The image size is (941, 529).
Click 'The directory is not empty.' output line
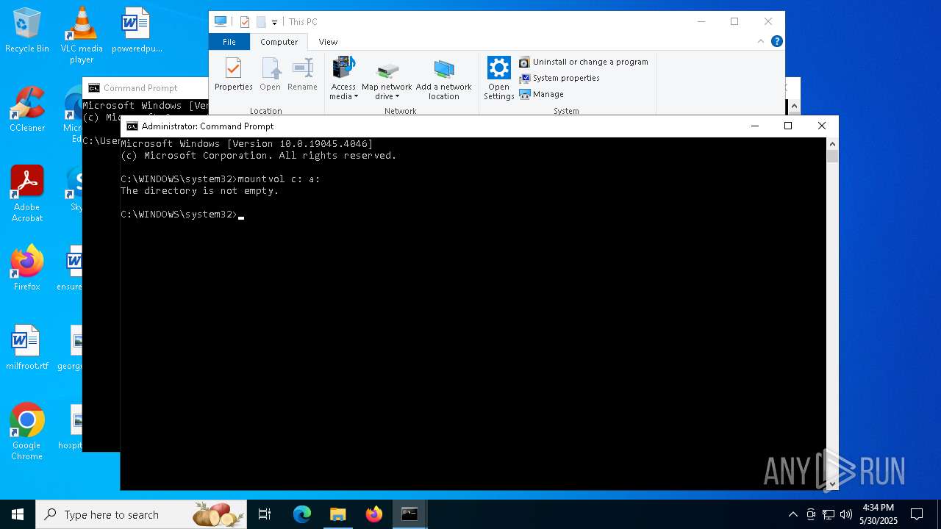(200, 191)
